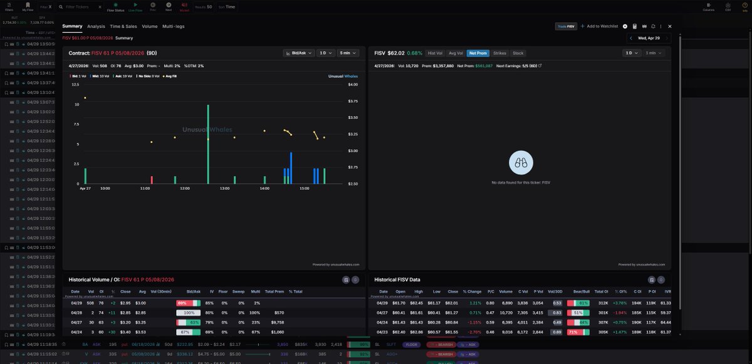Start Live Flow with play icon
The height and width of the screenshot is (364, 752).
coord(135,4)
